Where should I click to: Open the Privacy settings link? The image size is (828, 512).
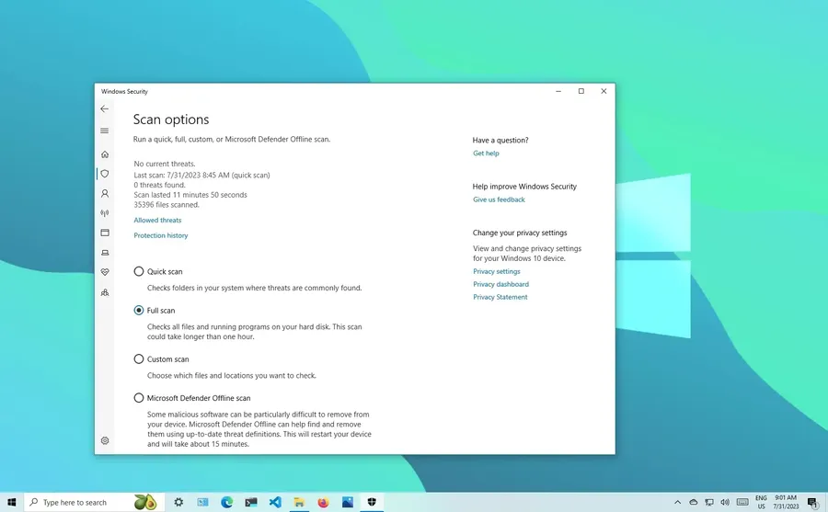pyautogui.click(x=497, y=271)
